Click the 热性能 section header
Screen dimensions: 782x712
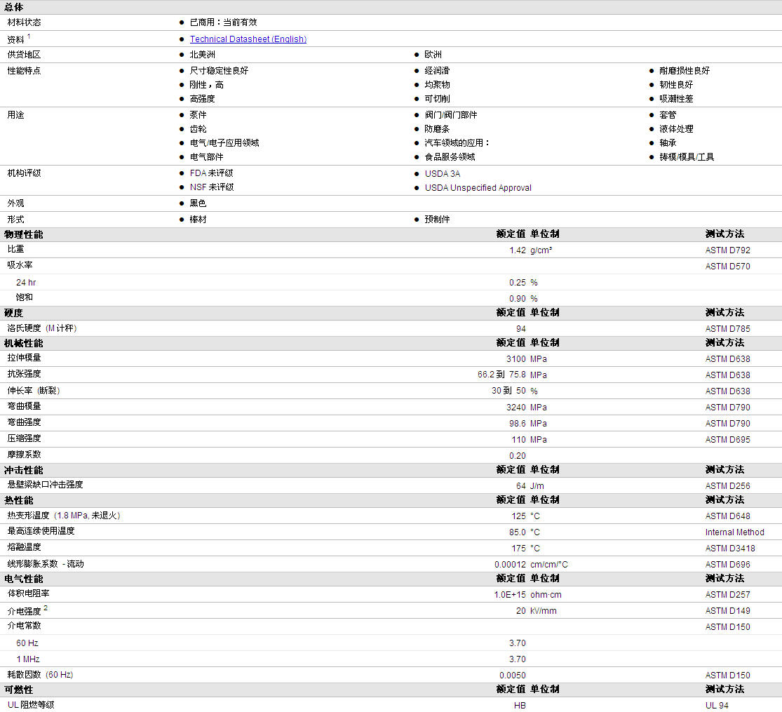[x=18, y=500]
